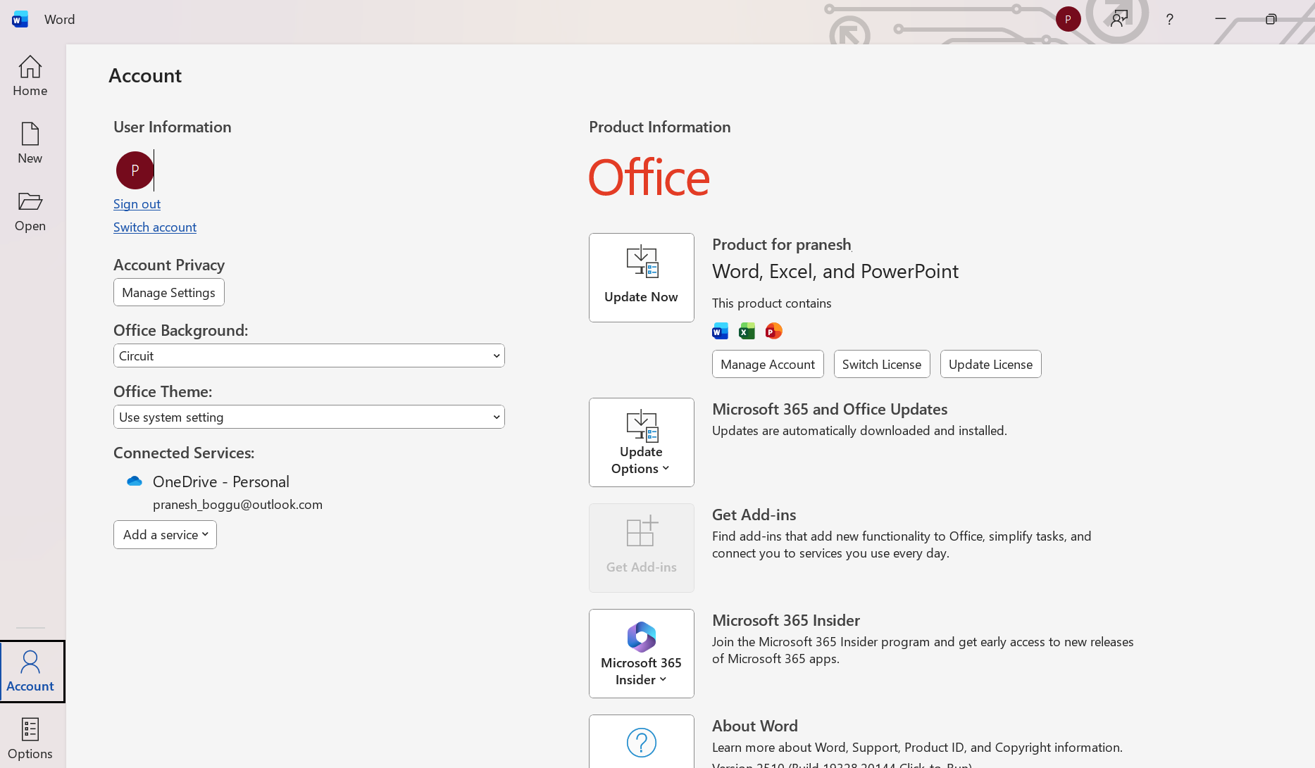Screen dimensions: 1315x768
Task: Open Manage Settings for Account Privacy
Action: coord(169,292)
